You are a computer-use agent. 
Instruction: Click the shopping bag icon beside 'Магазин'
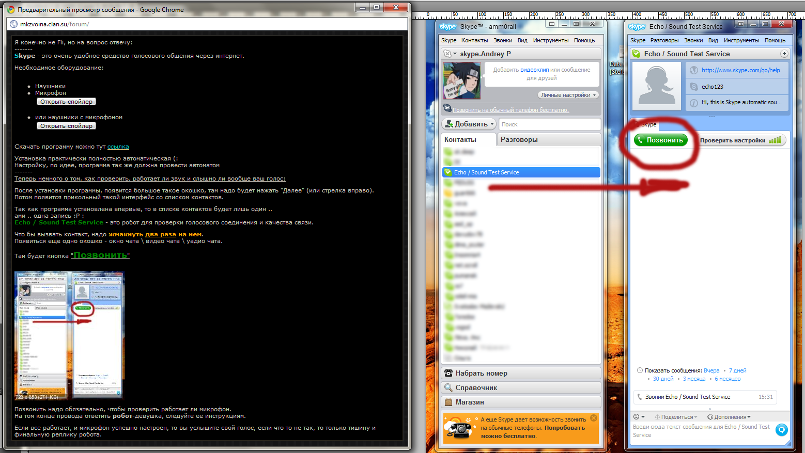tap(448, 402)
